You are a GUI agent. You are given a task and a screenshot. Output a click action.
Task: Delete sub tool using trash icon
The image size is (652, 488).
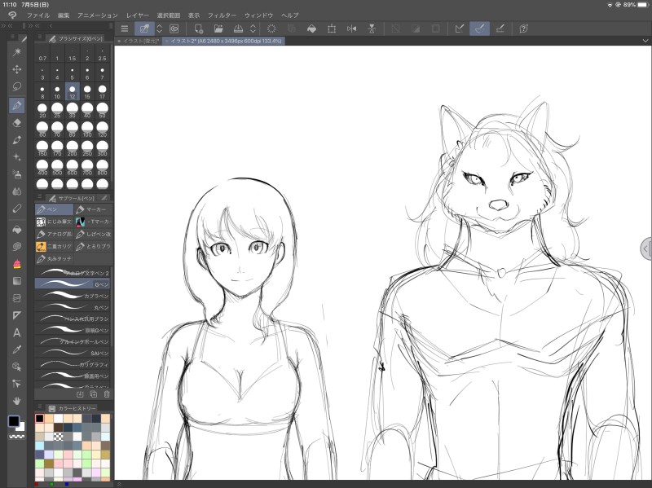(x=107, y=393)
